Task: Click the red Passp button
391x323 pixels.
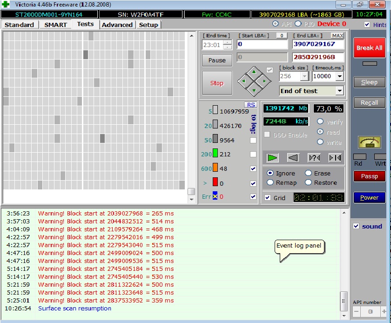Action: pos(369,176)
